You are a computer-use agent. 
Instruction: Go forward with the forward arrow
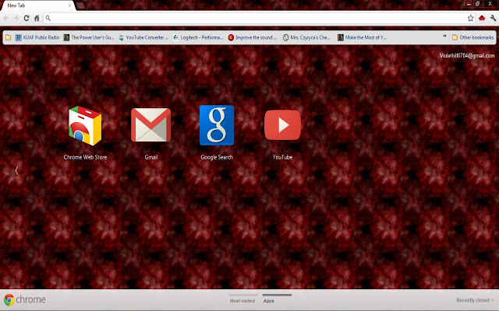[16, 18]
